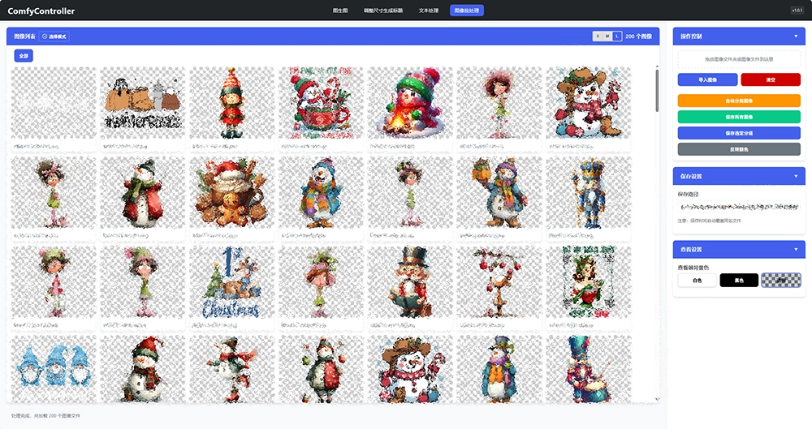Click the blue 导入图像 button
This screenshot has width=812, height=429.
(707, 79)
